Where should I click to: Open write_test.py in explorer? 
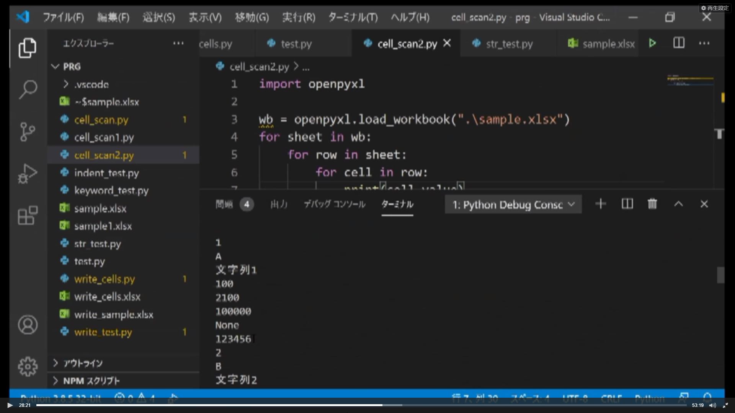click(x=123, y=332)
